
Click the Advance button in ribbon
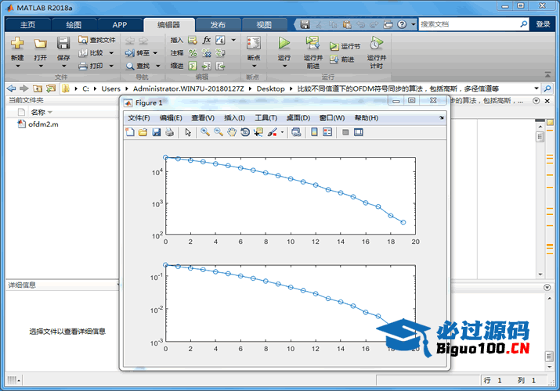click(341, 59)
